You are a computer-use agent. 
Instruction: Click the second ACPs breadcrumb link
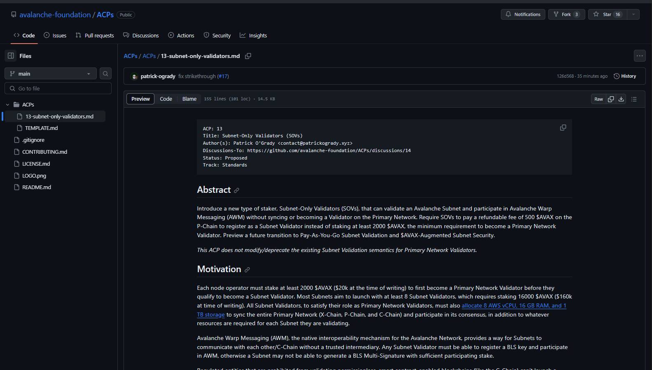click(149, 56)
